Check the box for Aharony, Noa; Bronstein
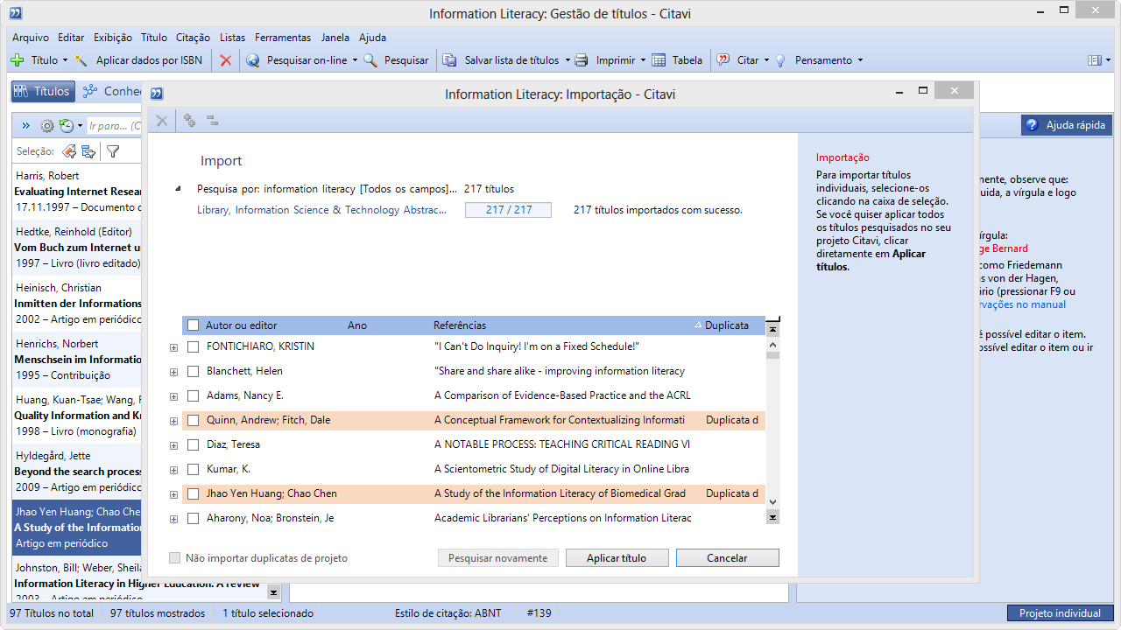The width and height of the screenshot is (1121, 630). [194, 518]
